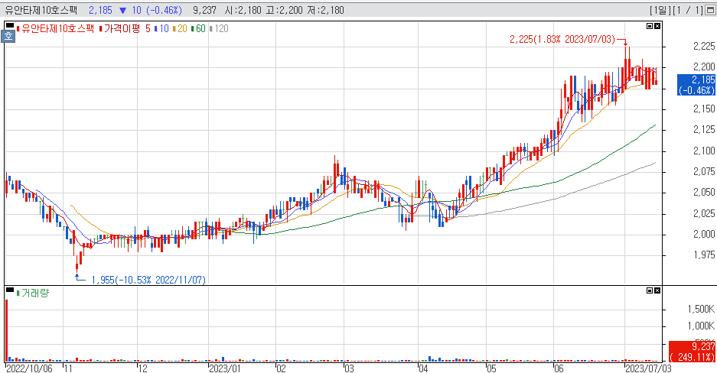717x373 pixels.
Task: Click the 5-day moving average label
Action: coord(148,29)
